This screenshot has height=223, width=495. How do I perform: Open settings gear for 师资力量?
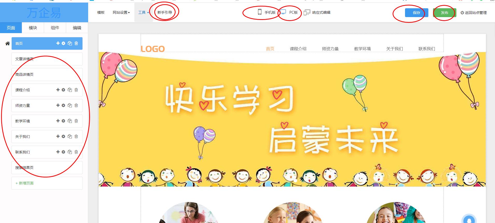tap(64, 105)
